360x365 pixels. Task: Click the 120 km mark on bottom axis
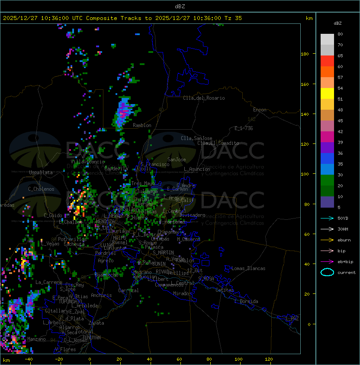click(x=269, y=359)
